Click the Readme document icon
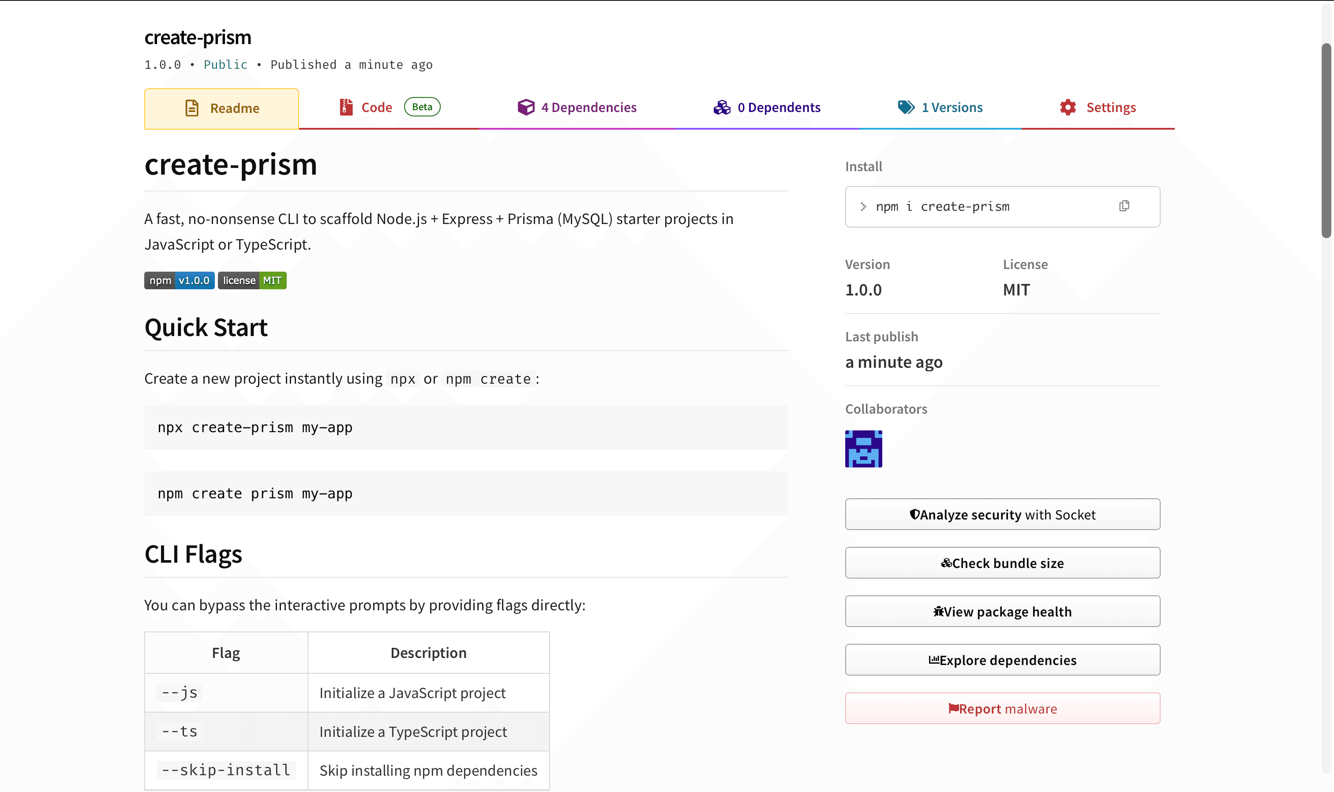 pyautogui.click(x=191, y=108)
